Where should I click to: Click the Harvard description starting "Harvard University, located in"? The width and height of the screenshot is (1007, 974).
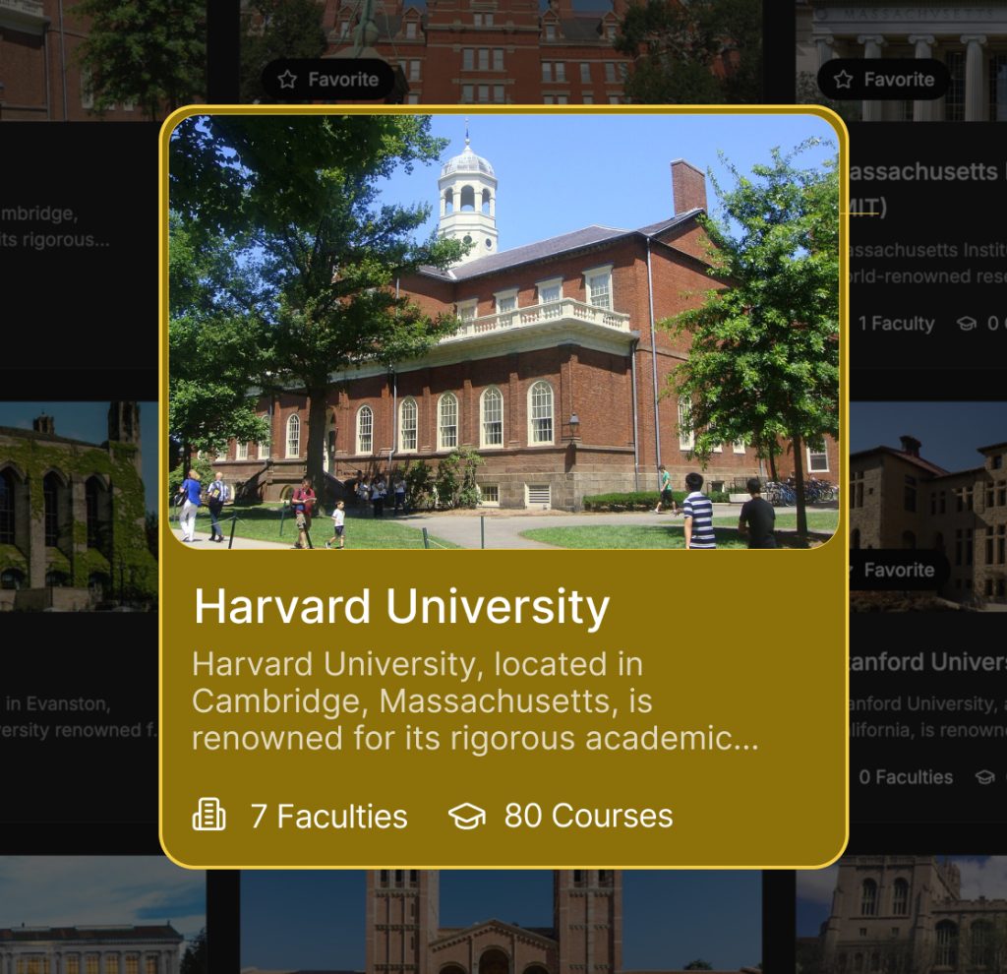(475, 700)
